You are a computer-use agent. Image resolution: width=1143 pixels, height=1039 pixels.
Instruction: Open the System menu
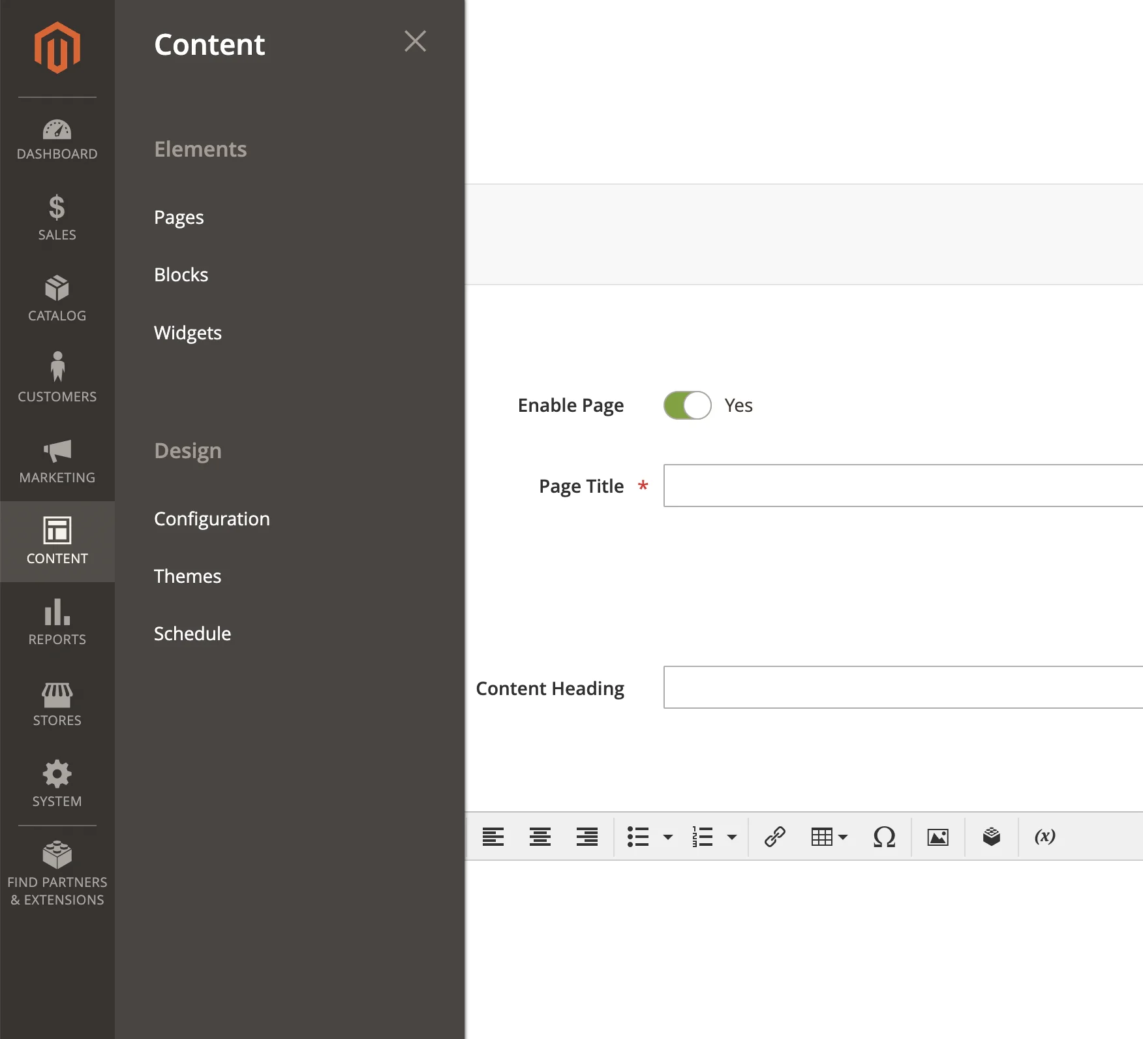tap(57, 783)
